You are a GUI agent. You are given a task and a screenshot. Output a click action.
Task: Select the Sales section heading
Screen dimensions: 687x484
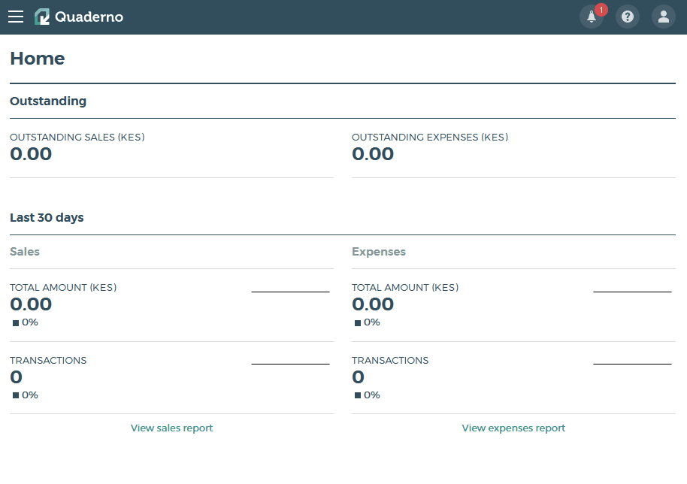25,251
